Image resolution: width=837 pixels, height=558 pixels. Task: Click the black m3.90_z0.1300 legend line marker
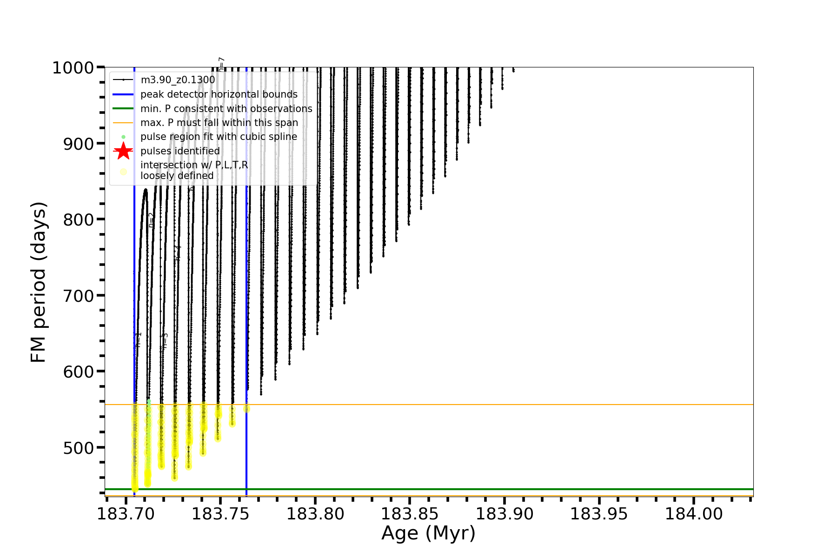[123, 80]
